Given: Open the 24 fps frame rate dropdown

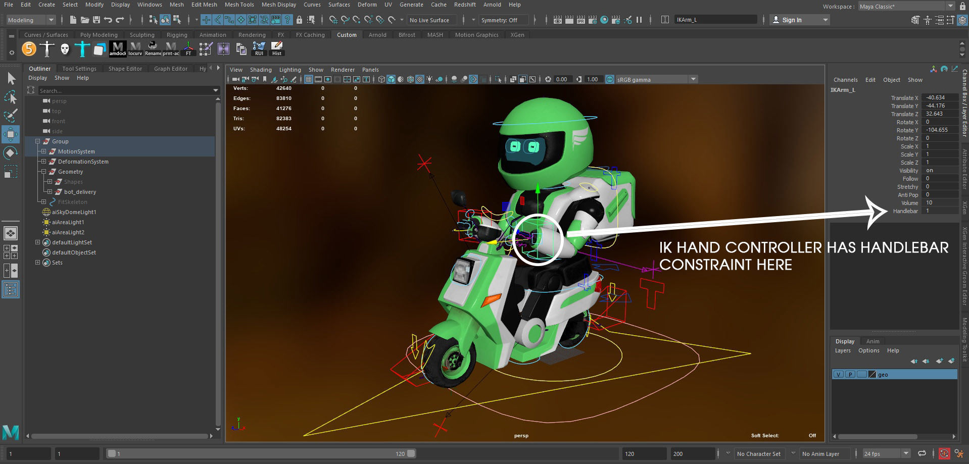Looking at the screenshot, I should [x=887, y=453].
